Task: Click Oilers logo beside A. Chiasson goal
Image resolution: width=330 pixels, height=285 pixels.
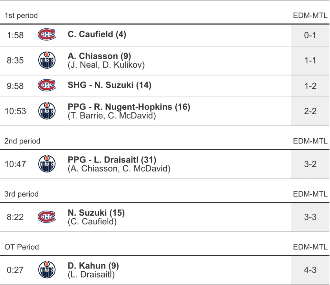Action: 47,60
